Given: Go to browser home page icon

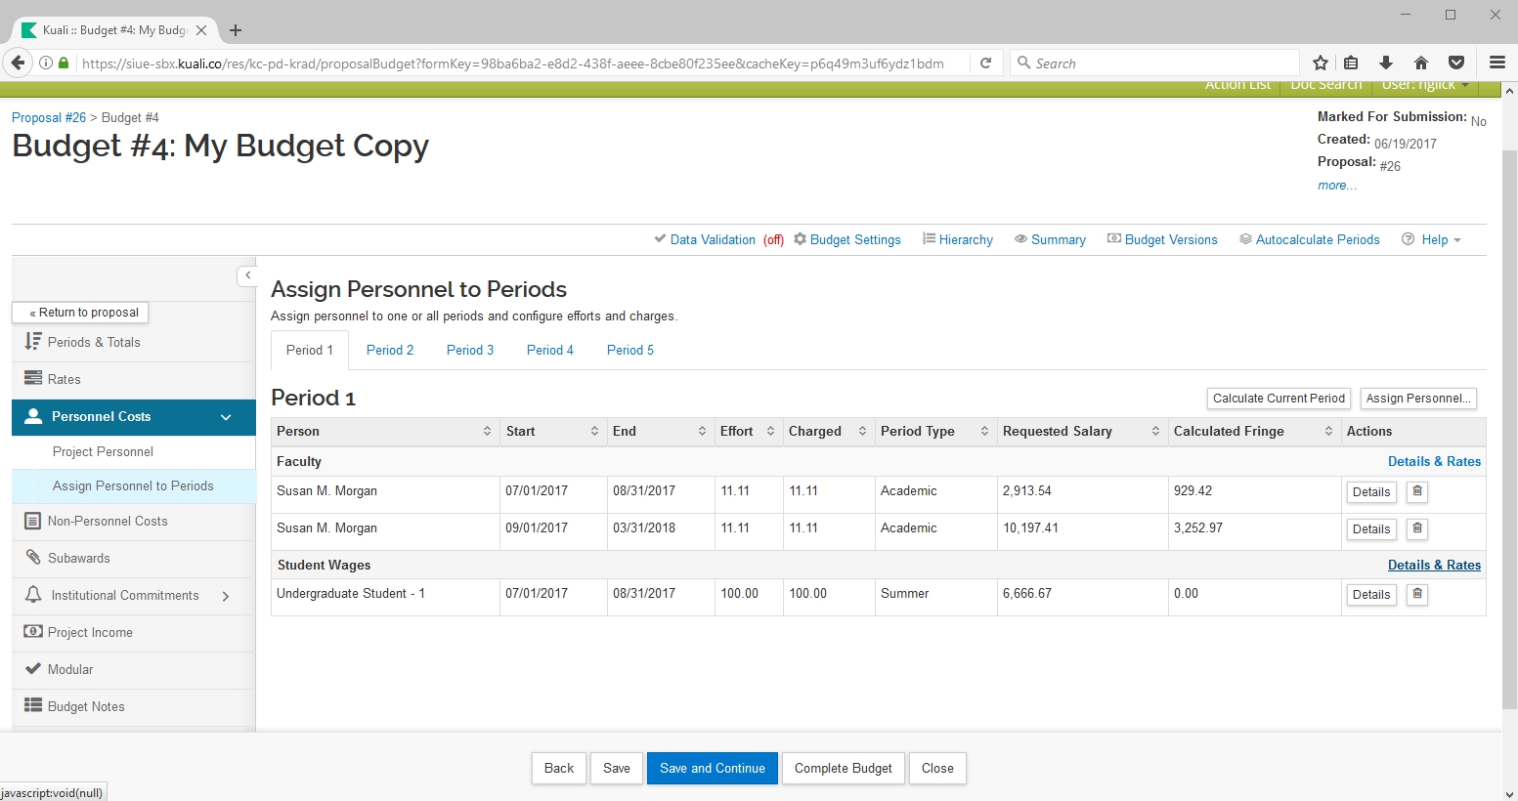Looking at the screenshot, I should [1421, 63].
